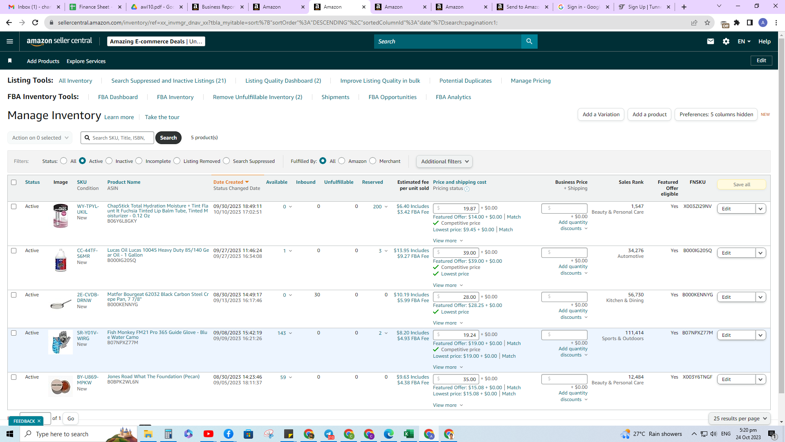Switch to the Finance Sheet browser tab
Image resolution: width=785 pixels, height=442 pixels.
95,7
